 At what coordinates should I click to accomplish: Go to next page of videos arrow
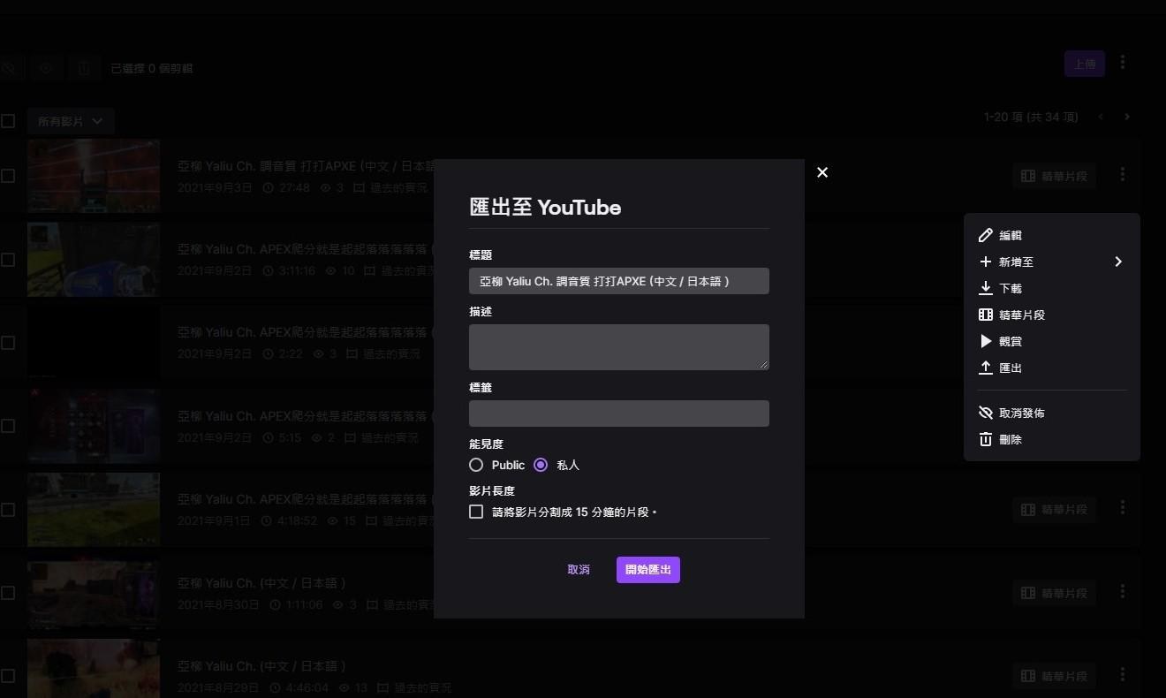[x=1127, y=117]
